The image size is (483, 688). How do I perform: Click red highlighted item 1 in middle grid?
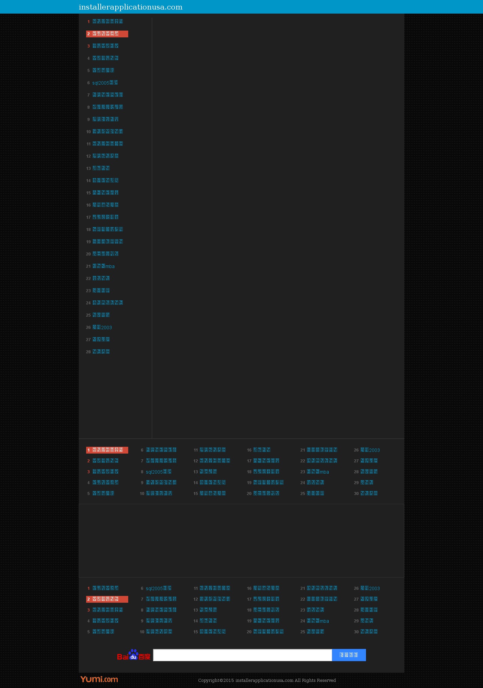(x=107, y=450)
